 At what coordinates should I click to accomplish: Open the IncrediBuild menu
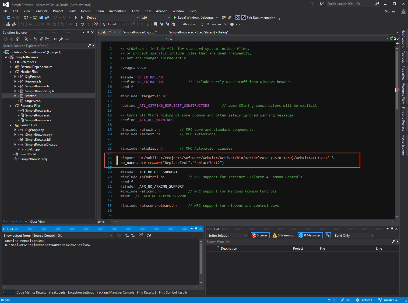118,11
